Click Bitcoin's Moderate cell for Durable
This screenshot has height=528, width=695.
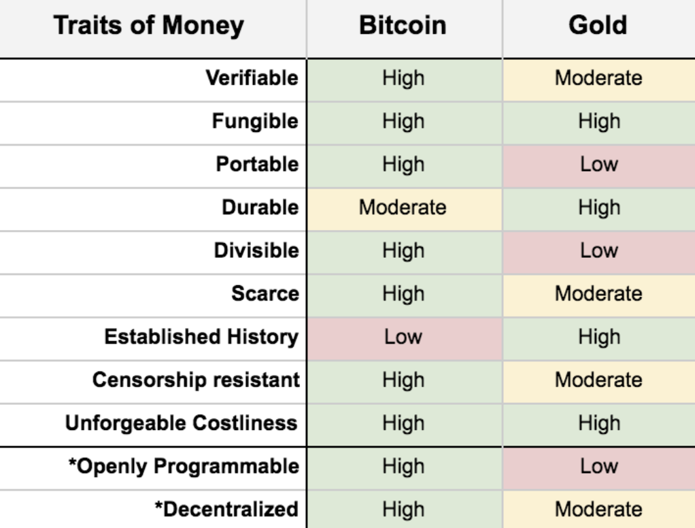pyautogui.click(x=403, y=208)
